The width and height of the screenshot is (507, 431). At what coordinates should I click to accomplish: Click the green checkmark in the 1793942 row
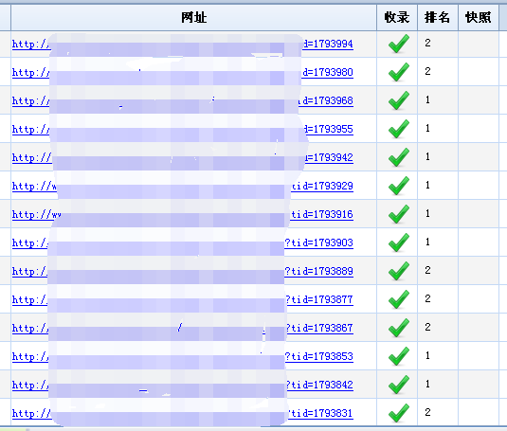coord(399,157)
